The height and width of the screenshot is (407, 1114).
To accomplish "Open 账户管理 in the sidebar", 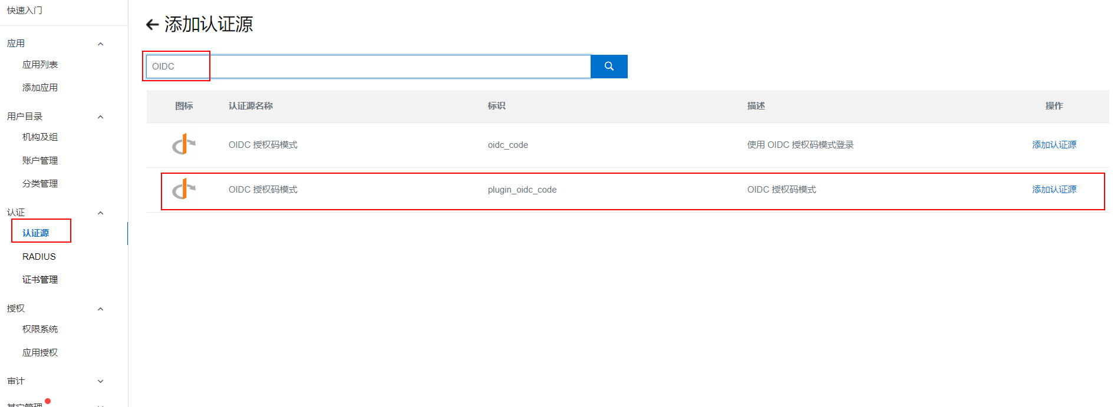I will (x=40, y=161).
